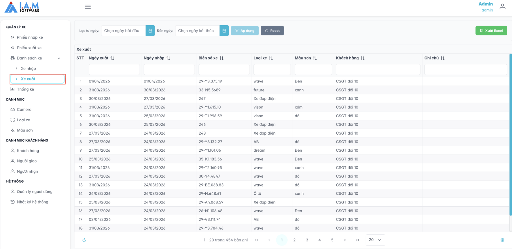Viewport: 512px width, 249px height.
Task: Open table settings gear icon
Action: click(x=502, y=240)
